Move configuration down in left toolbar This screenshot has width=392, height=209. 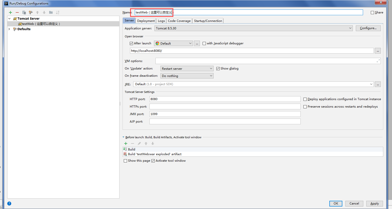point(44,12)
